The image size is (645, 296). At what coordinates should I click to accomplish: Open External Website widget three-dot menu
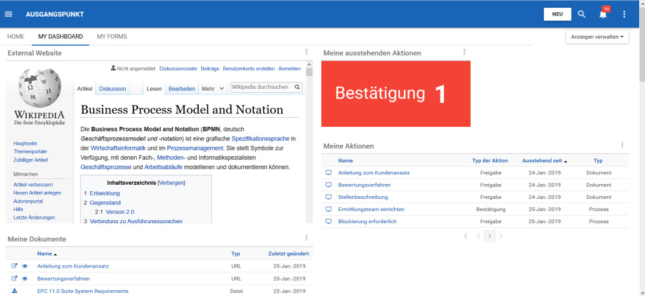(x=306, y=51)
